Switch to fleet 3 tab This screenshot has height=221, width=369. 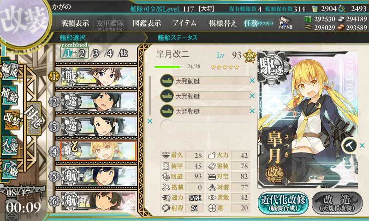95,53
